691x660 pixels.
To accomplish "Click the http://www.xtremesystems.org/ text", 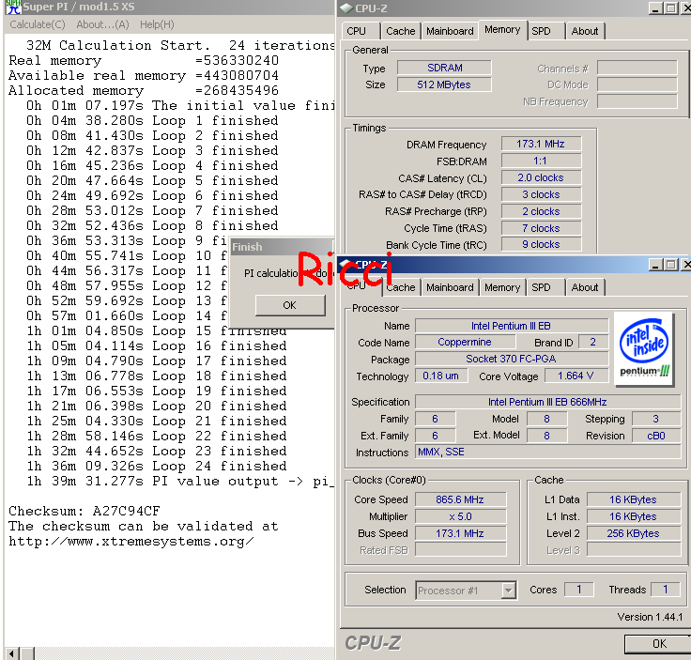I will tap(131, 541).
